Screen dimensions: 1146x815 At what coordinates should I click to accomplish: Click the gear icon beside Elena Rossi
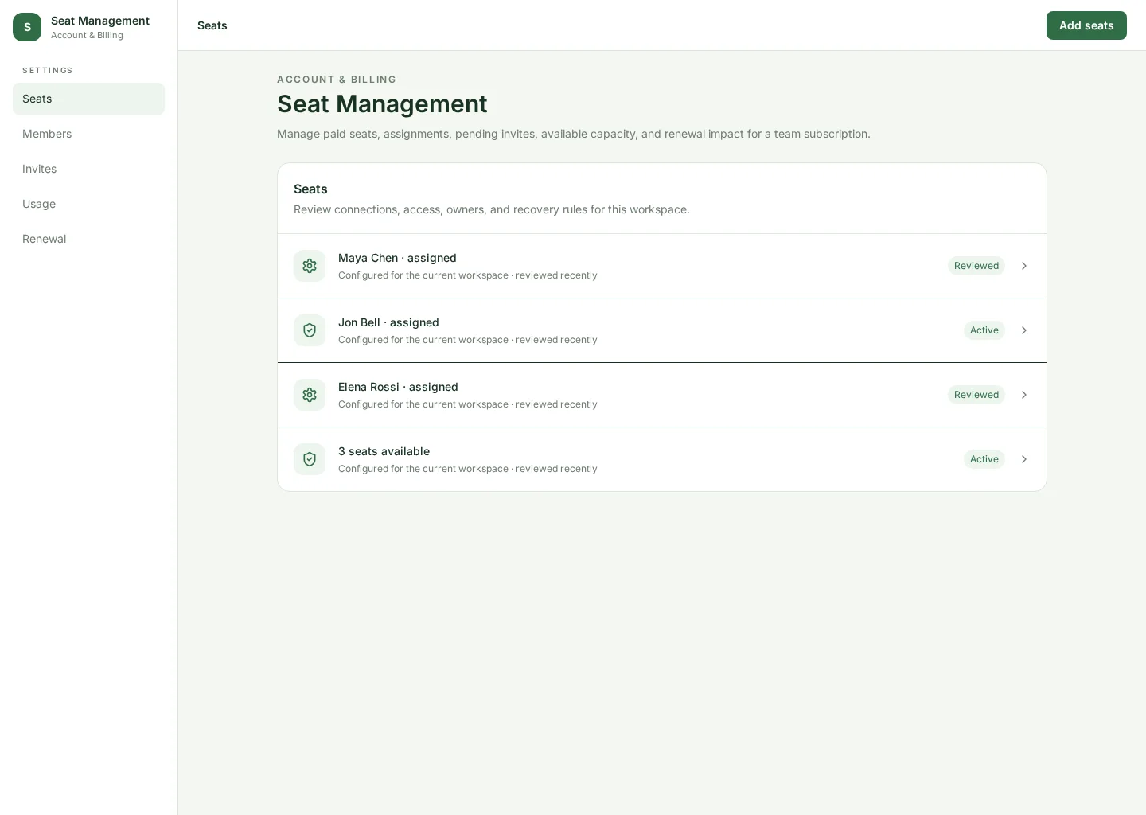point(310,395)
